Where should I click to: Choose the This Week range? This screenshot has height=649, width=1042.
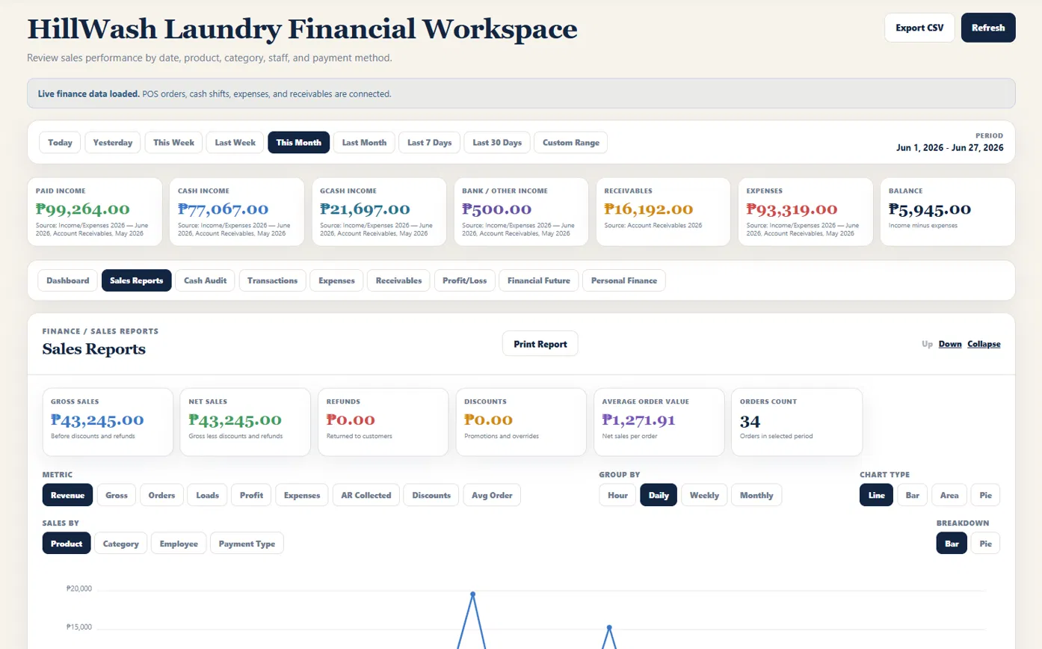coord(173,142)
